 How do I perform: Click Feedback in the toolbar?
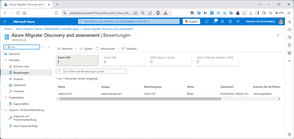(x=129, y=49)
